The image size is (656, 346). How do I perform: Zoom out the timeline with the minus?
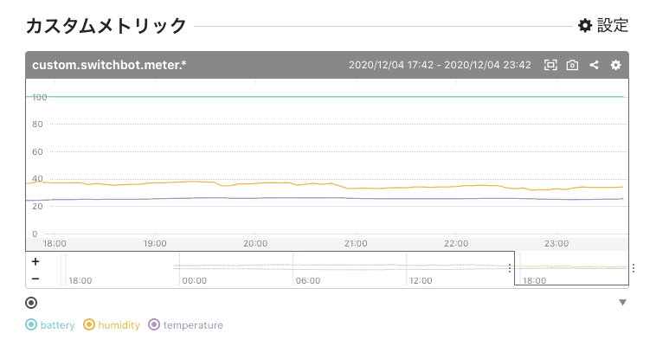click(x=35, y=279)
